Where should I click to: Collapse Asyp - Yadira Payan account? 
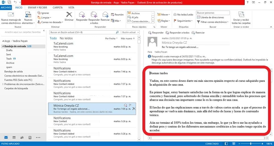3,41
